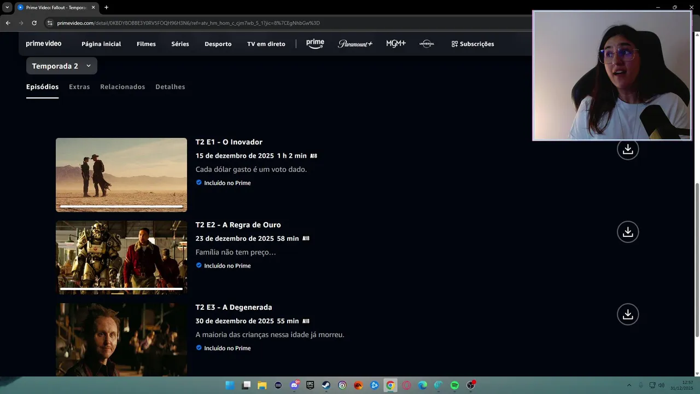Open File Explorer from the taskbar

(262, 385)
